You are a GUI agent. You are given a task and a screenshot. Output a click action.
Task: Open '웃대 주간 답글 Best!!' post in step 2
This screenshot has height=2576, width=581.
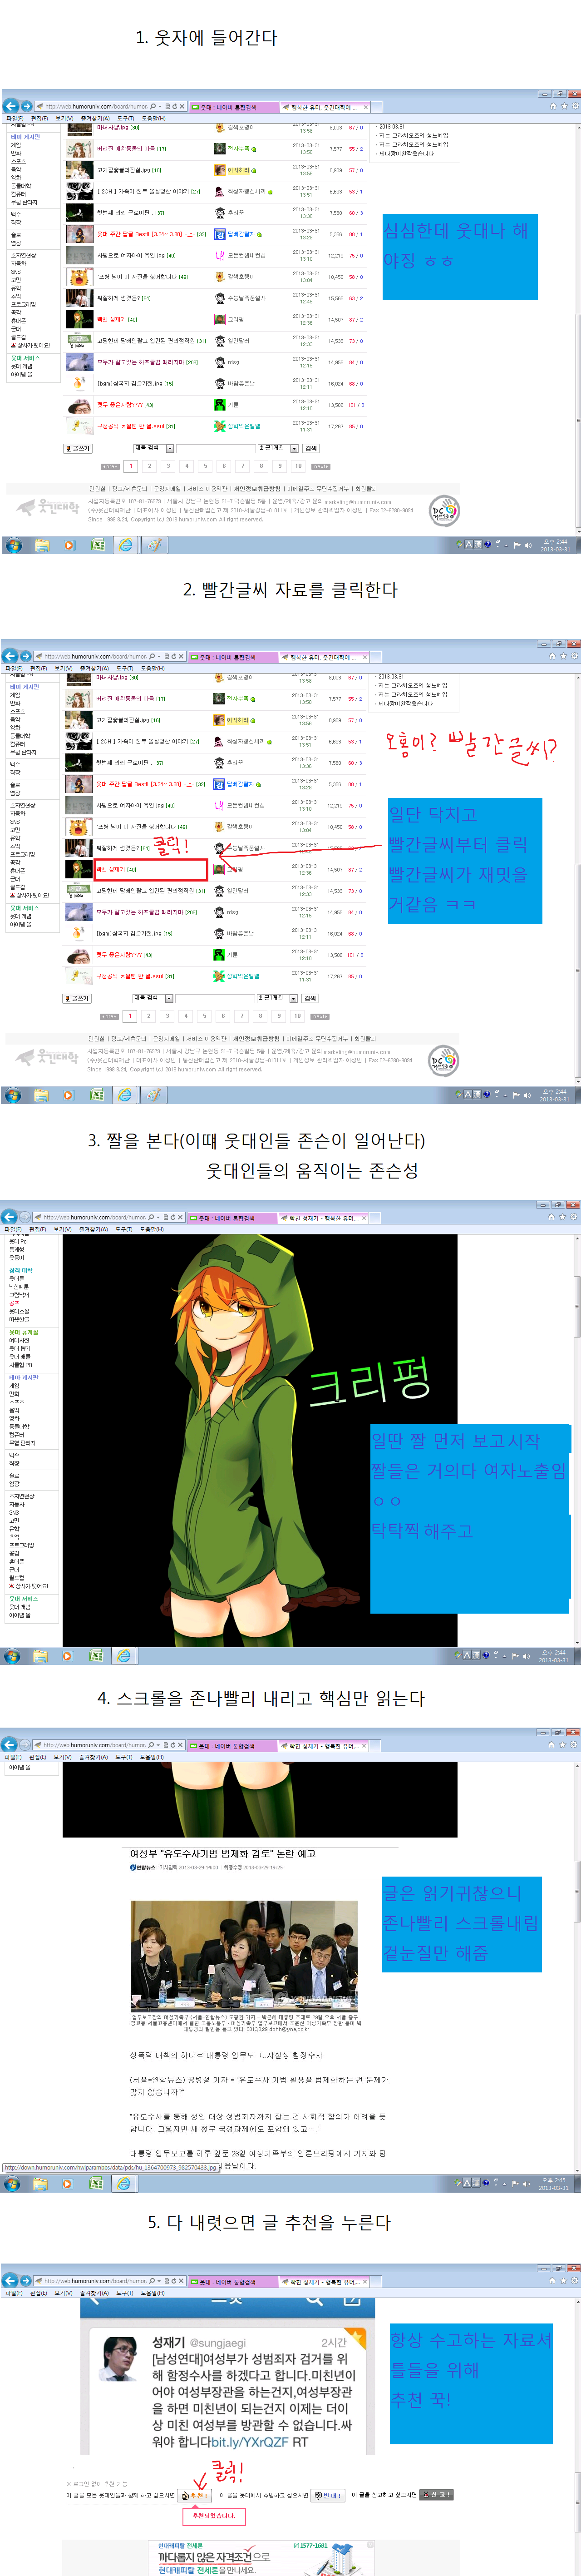(151, 784)
